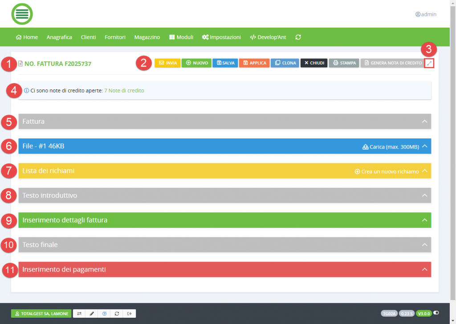456x324 pixels.
Task: Click the pencil edit icon in footer
Action: click(92, 314)
